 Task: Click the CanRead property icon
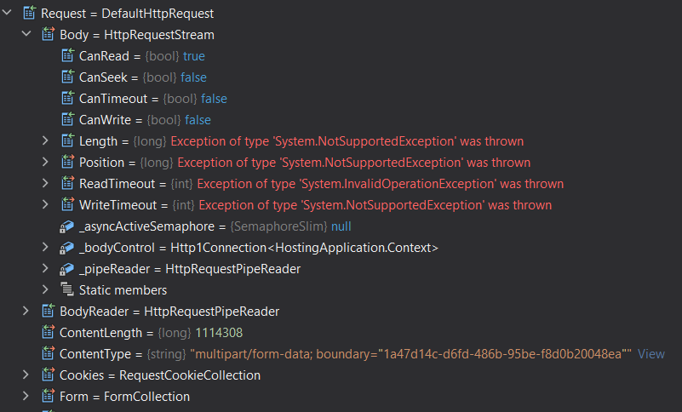click(67, 55)
